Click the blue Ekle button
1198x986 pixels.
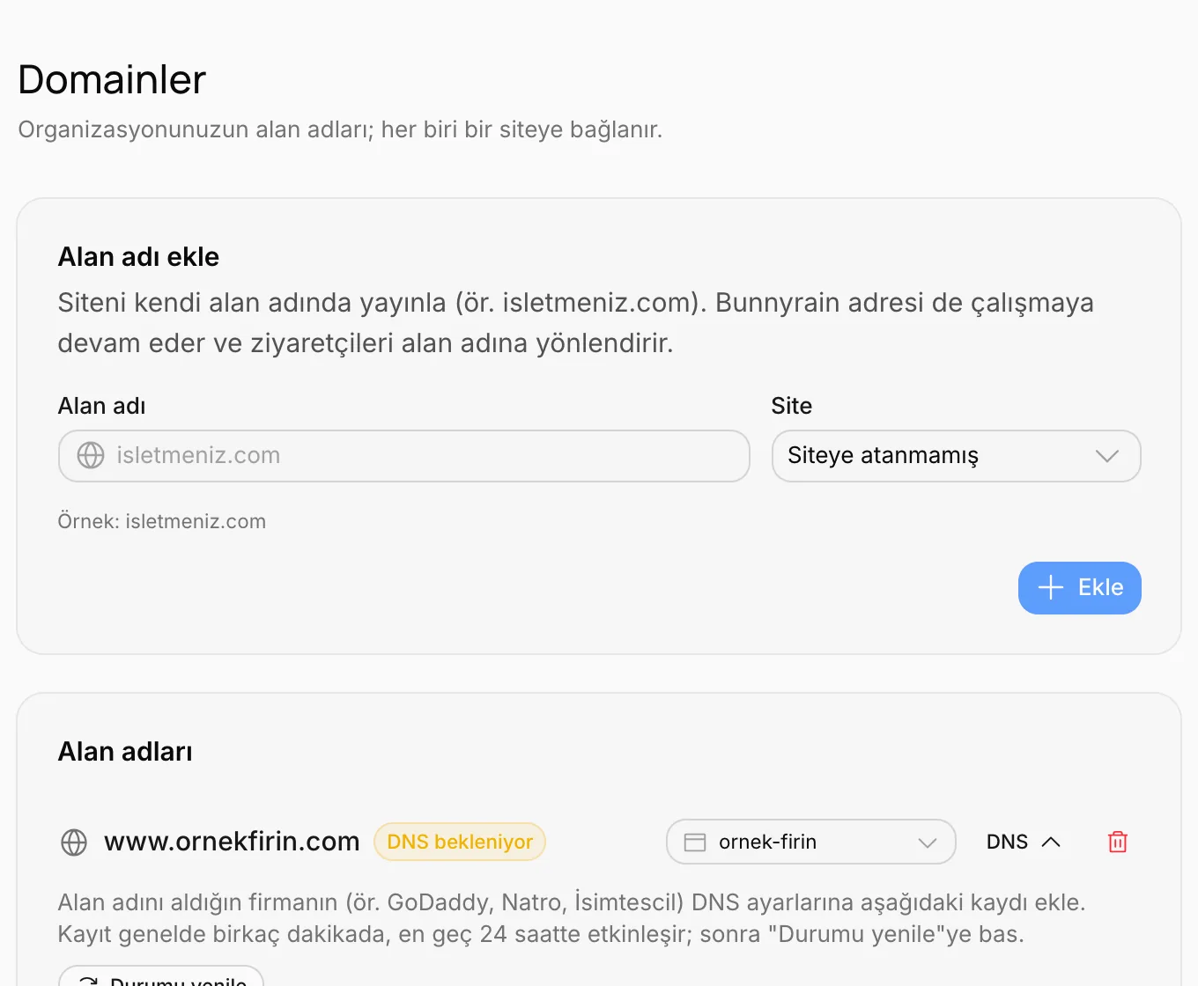1079,588
